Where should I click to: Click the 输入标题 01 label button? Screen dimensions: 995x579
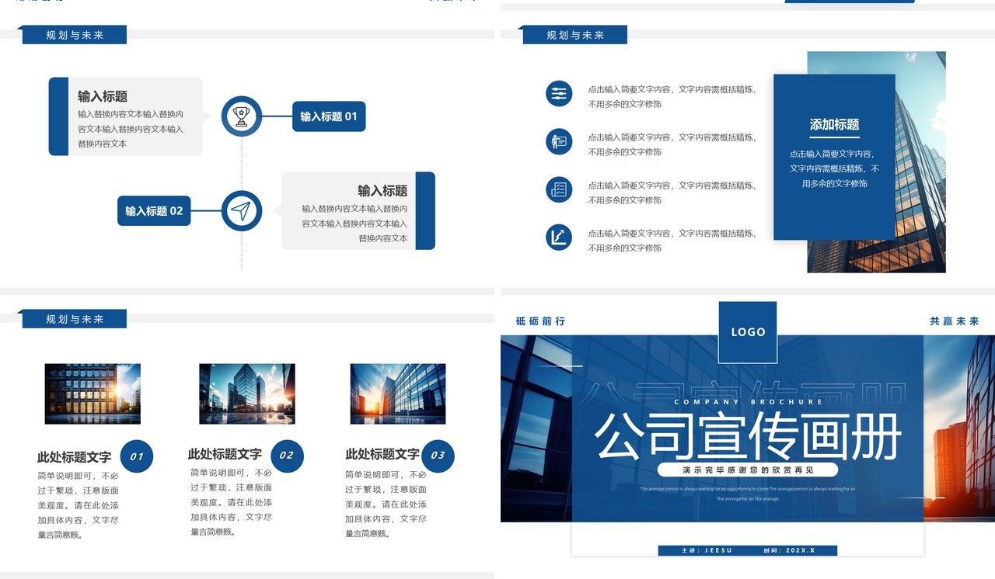point(329,116)
